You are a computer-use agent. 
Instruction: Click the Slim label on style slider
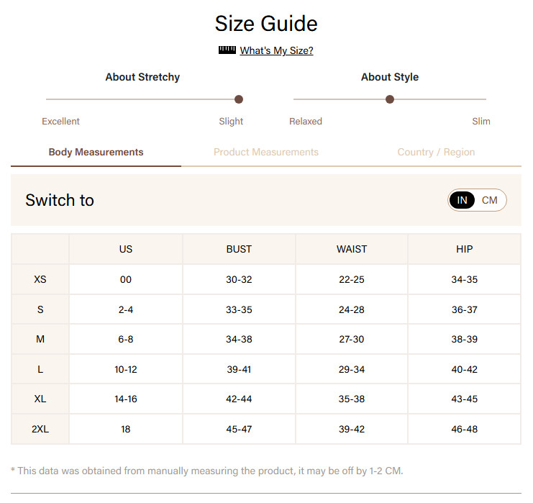tap(481, 122)
